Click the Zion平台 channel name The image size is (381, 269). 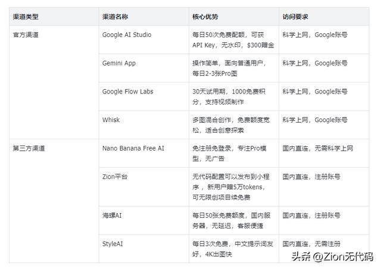(x=115, y=177)
